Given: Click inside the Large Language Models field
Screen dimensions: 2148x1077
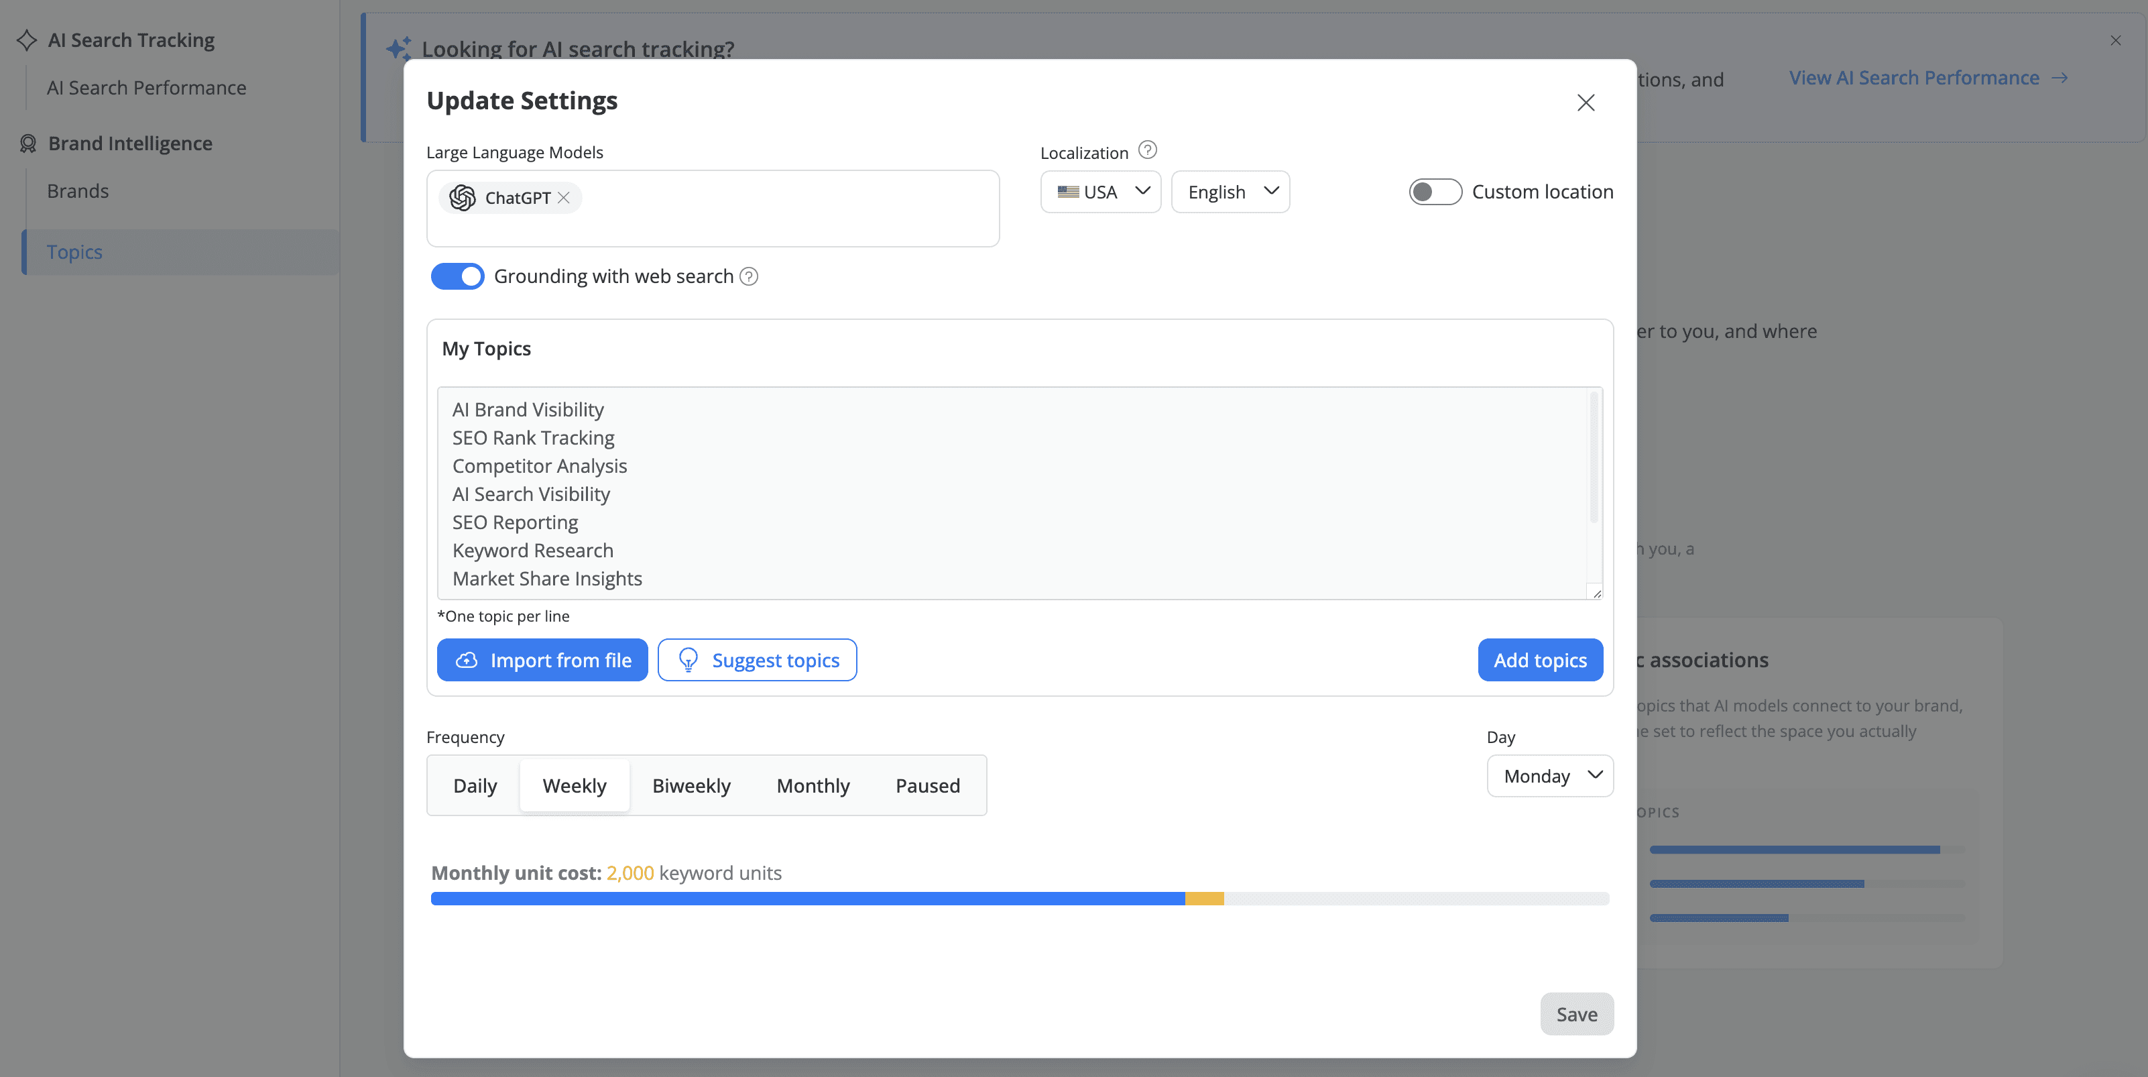Looking at the screenshot, I should [713, 209].
